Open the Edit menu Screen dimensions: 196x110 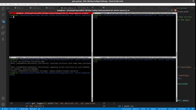6,4
